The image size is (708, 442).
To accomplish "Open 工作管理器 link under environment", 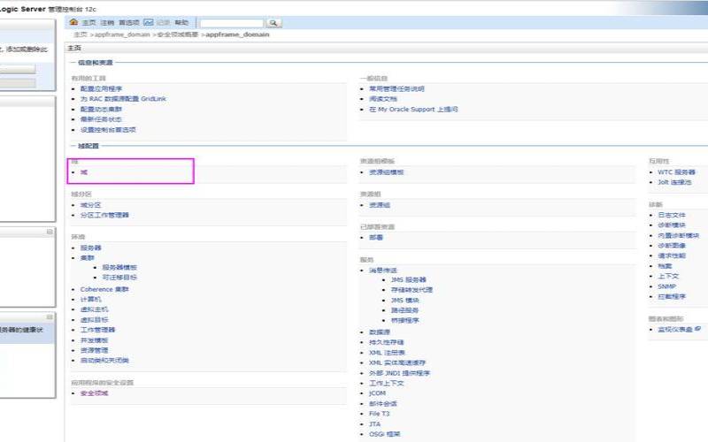I will coord(97,330).
